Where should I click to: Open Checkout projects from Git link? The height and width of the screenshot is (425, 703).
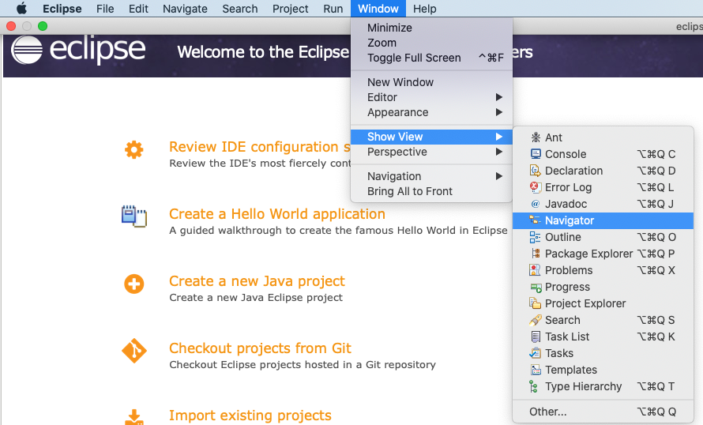click(x=260, y=348)
